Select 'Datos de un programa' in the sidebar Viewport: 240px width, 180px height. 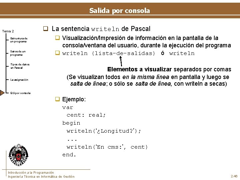pyautogui.click(x=18, y=53)
